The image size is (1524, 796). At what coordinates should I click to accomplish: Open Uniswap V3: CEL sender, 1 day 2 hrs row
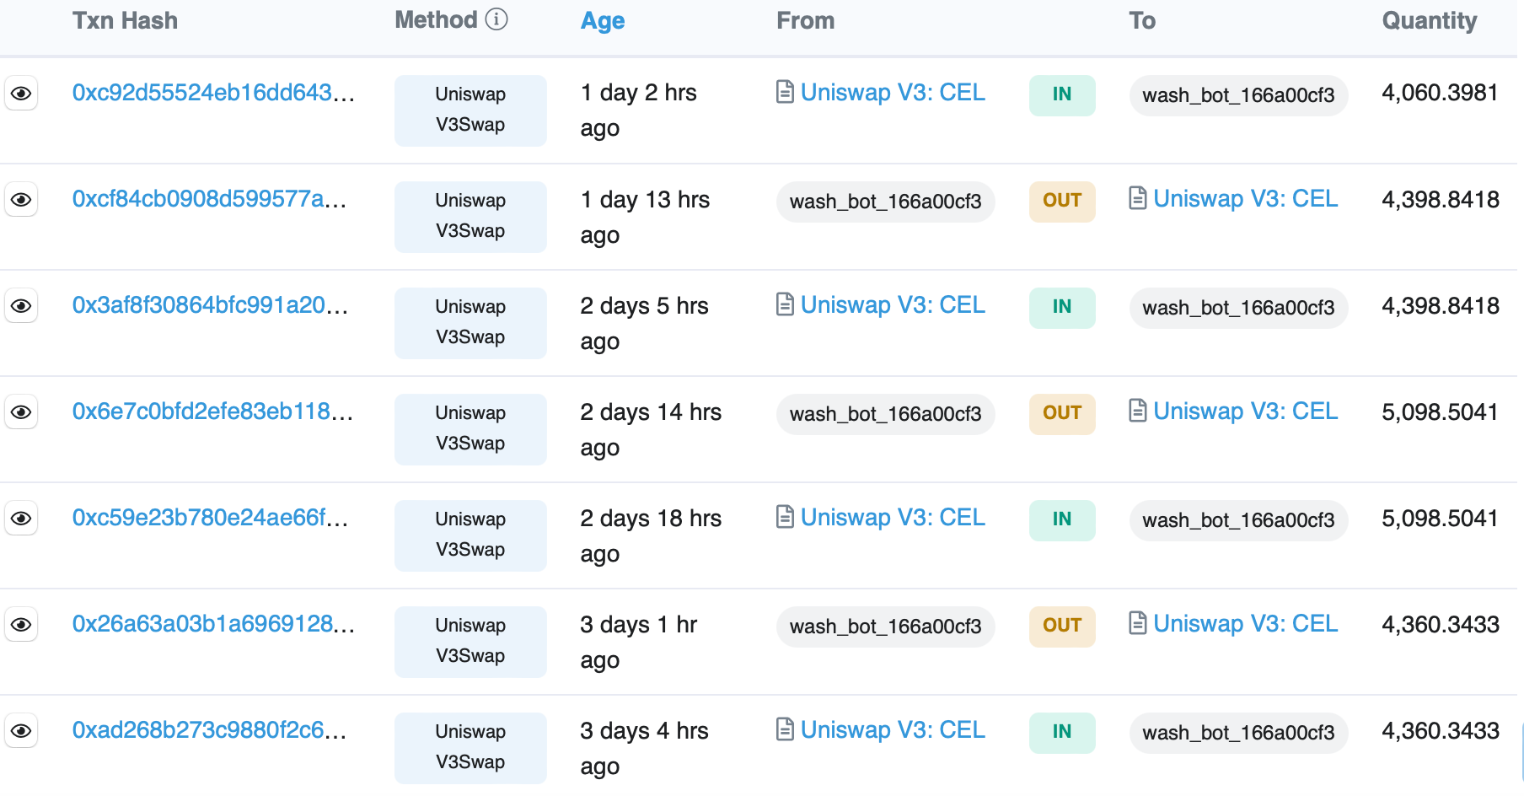pos(893,93)
